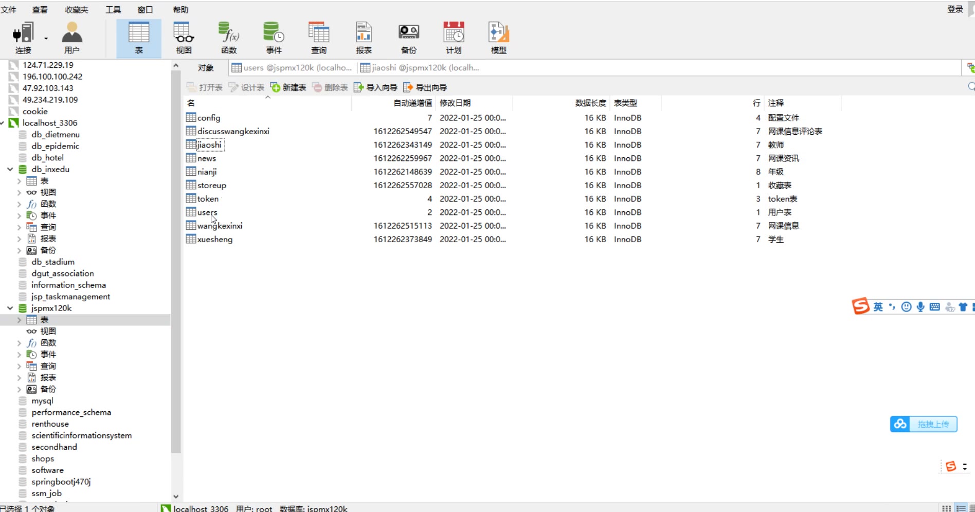The height and width of the screenshot is (512, 975).
Task: Open the 模型 model toolbar icon
Action: tap(498, 38)
